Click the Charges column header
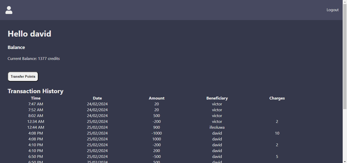This screenshot has height=163, width=347. [277, 98]
